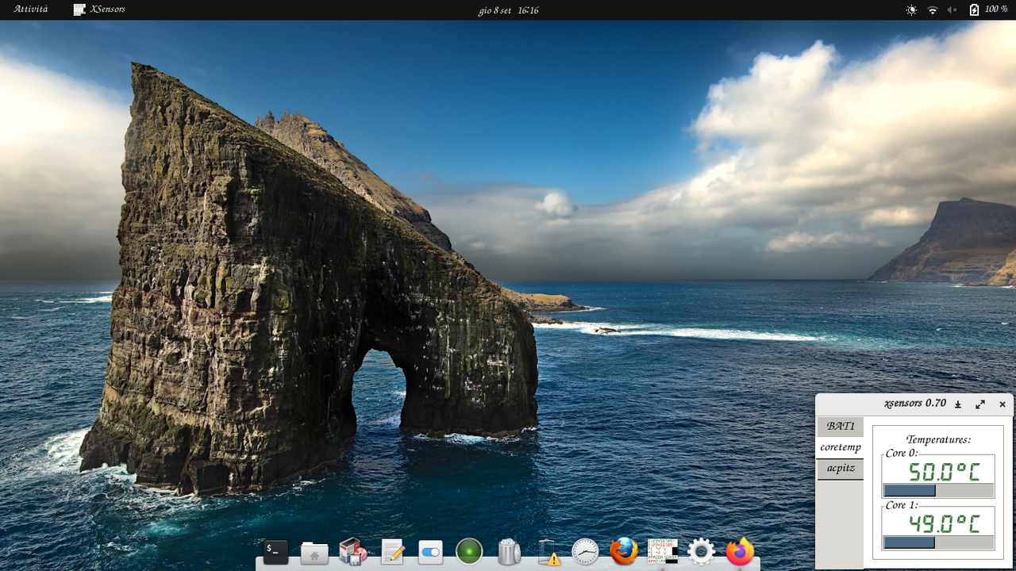This screenshot has height=571, width=1016.
Task: Launch the analog clock dock app
Action: point(585,551)
